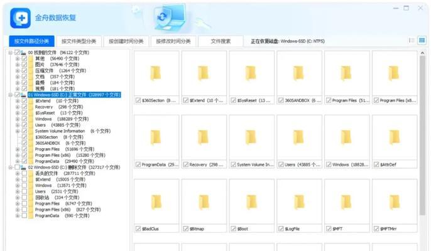Viewport: 431px width, 251px height.
Task: Select the $MFTMirr folder icon
Action: (x=393, y=201)
